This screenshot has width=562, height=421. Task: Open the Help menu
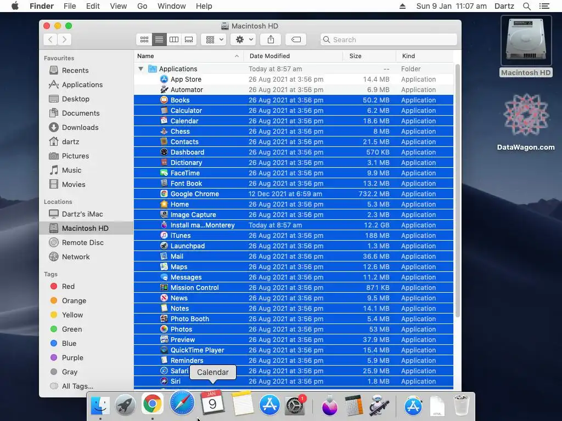(x=204, y=6)
